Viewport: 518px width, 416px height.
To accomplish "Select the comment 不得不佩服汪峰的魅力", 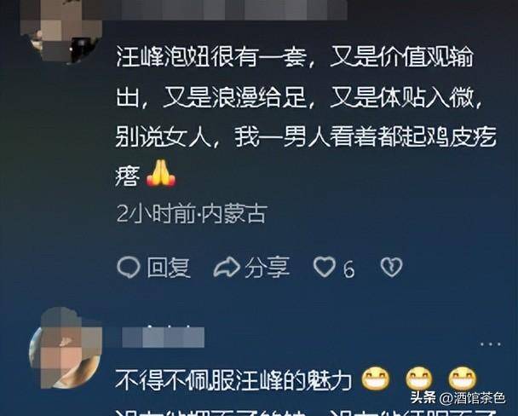I will point(233,380).
